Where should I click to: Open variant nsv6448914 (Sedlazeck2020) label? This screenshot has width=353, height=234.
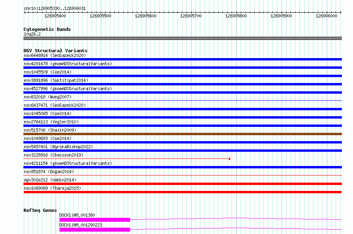point(55,55)
